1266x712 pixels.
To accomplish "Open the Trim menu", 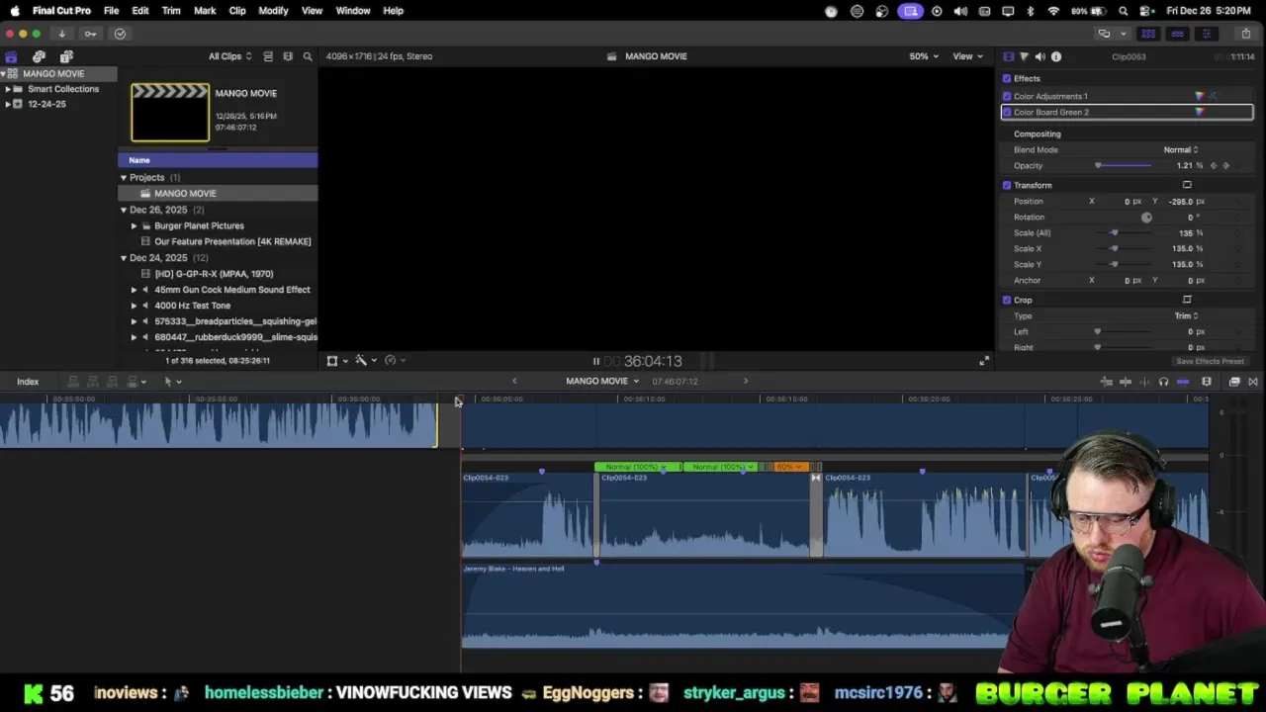I will point(171,11).
